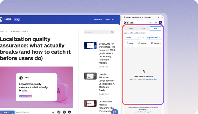The width and height of the screenshot is (198, 114).
Task: Swap source and target languages
Action: [143, 38]
